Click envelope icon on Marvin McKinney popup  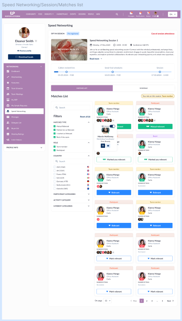108,145
